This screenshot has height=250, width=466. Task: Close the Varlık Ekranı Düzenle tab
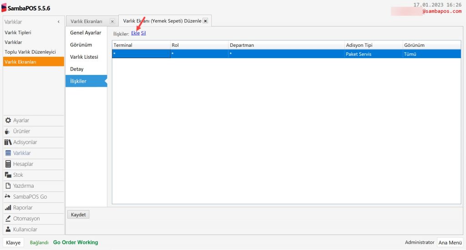[x=205, y=21]
